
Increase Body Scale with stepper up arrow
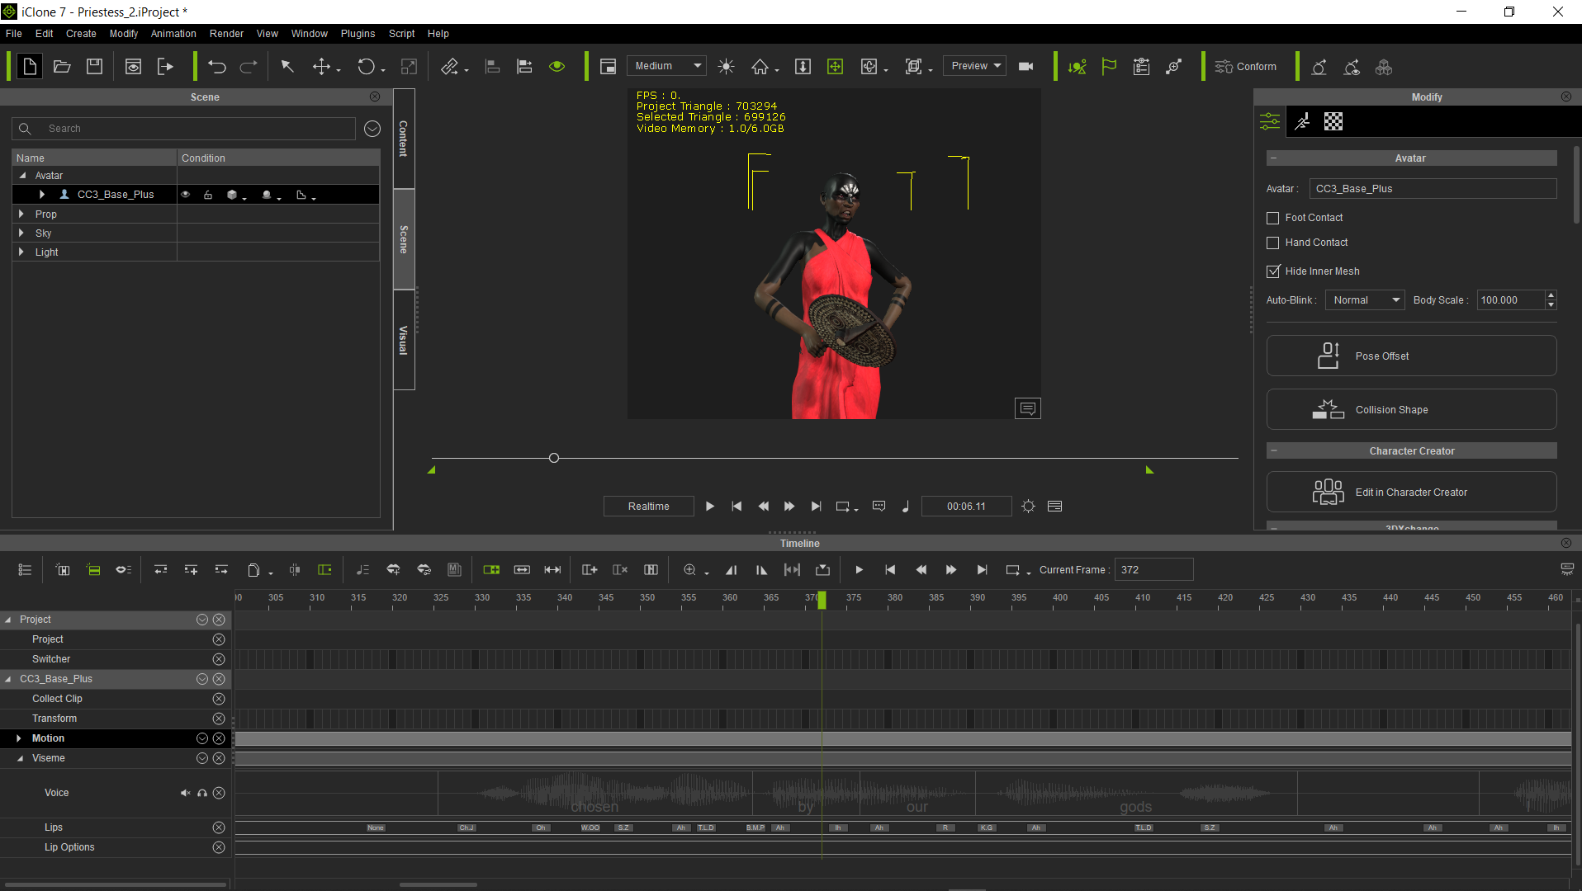[x=1551, y=295]
